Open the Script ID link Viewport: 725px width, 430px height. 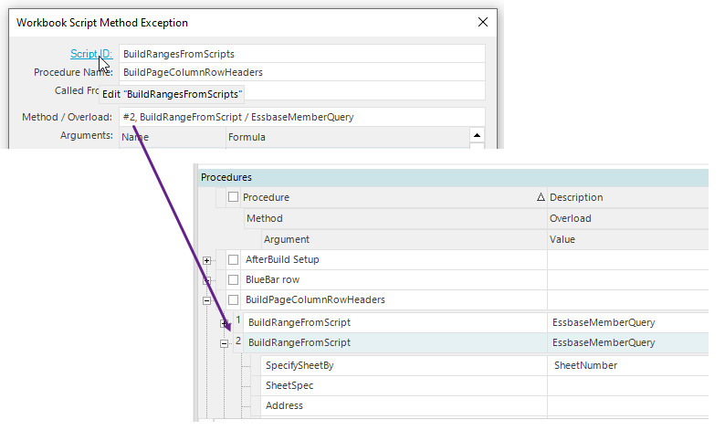91,54
